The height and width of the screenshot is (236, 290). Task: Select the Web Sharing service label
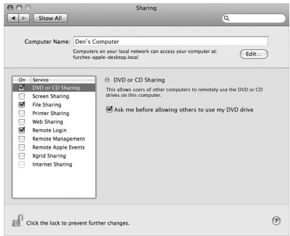pyautogui.click(x=48, y=121)
